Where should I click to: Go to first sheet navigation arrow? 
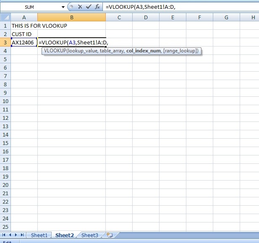(x=4, y=235)
